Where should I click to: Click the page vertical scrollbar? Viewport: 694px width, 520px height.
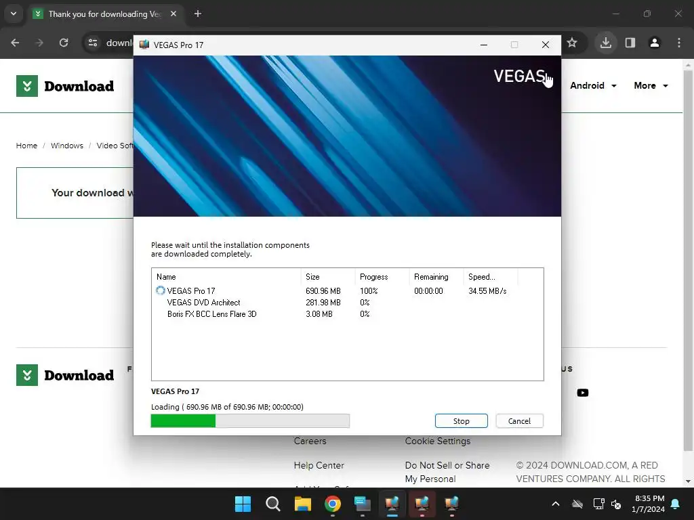tap(687, 261)
